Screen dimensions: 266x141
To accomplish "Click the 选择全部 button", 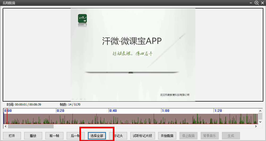I will tap(97, 136).
